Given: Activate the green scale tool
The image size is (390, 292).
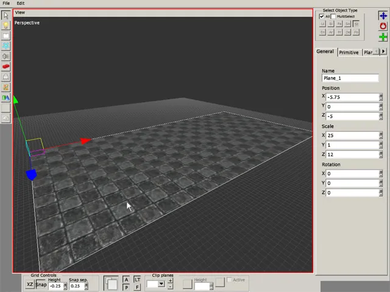Looking at the screenshot, I should 383,38.
